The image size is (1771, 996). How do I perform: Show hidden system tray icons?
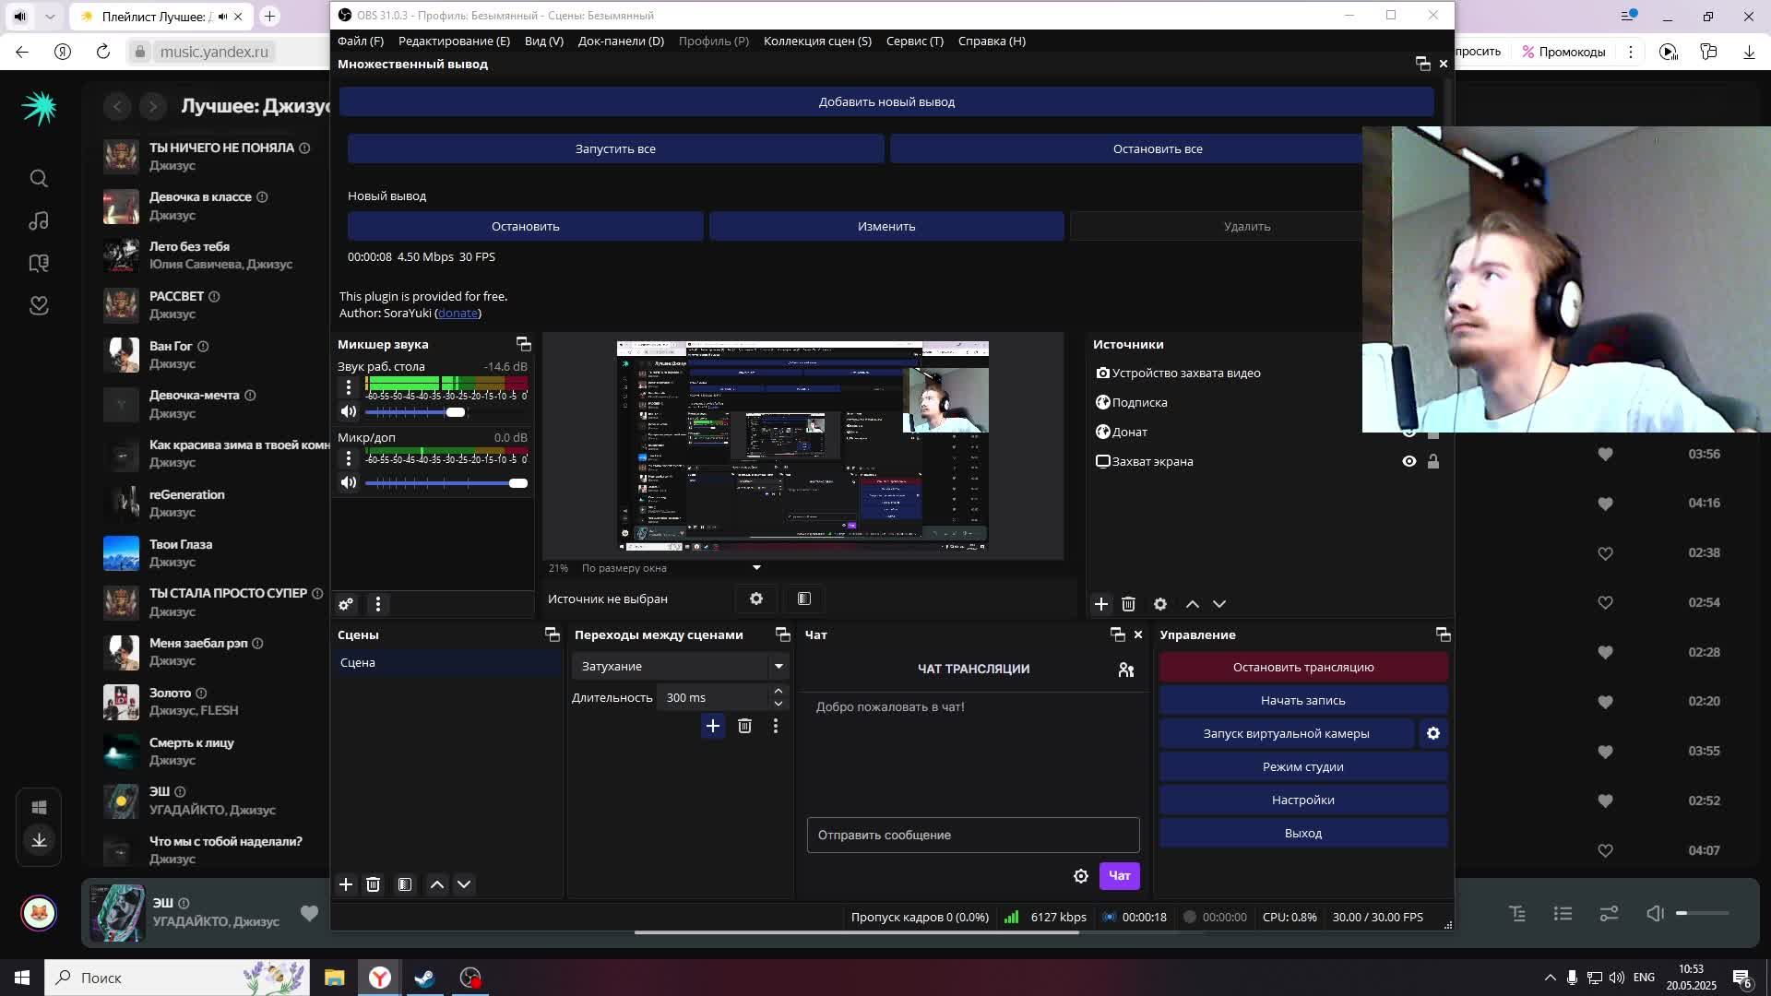click(1550, 978)
